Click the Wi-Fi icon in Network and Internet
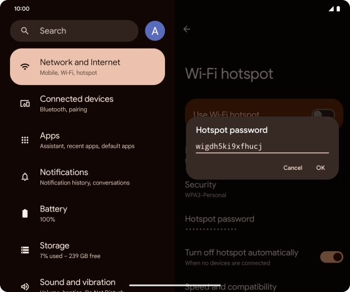 click(x=25, y=67)
